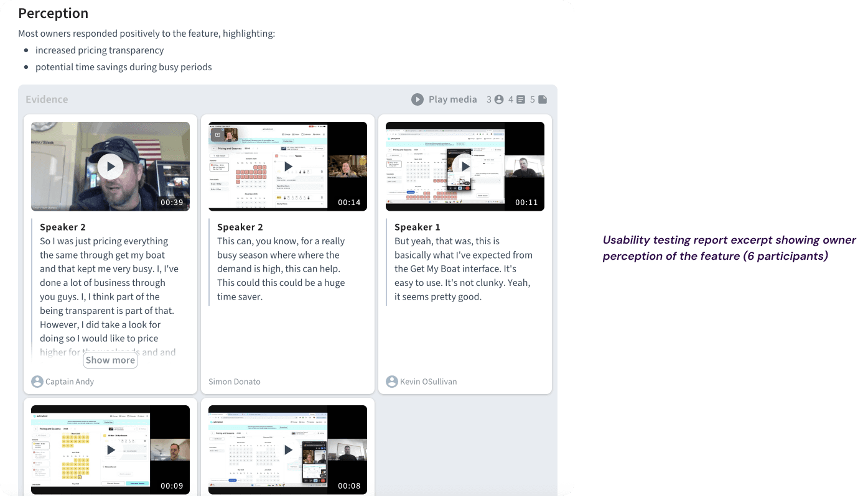Click Speaker 2 label in Simon Donato card

point(240,227)
